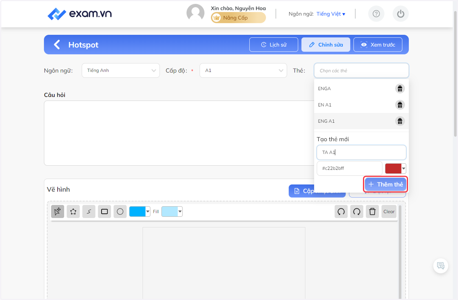Click the Thêm thẻ add tag button
Screen dimensions: 458x300
(386, 184)
